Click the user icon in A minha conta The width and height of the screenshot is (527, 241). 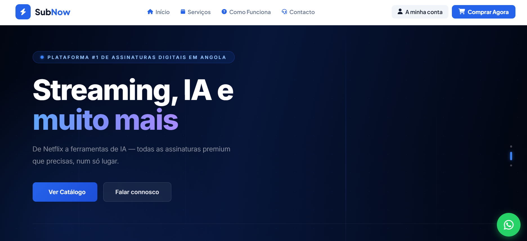(x=400, y=12)
